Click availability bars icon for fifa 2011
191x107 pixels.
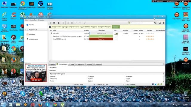point(116,34)
